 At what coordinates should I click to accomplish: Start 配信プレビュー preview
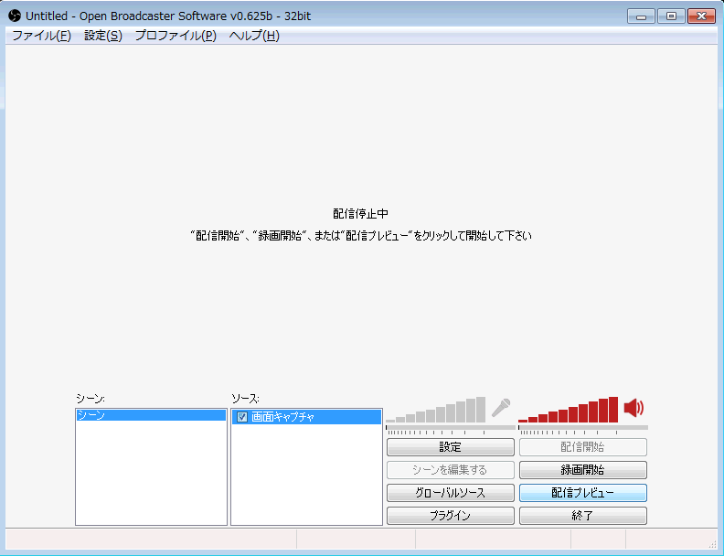(582, 493)
